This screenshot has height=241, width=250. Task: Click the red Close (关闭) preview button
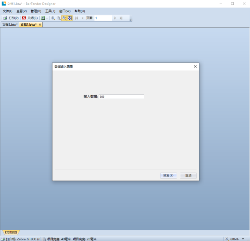(30, 18)
